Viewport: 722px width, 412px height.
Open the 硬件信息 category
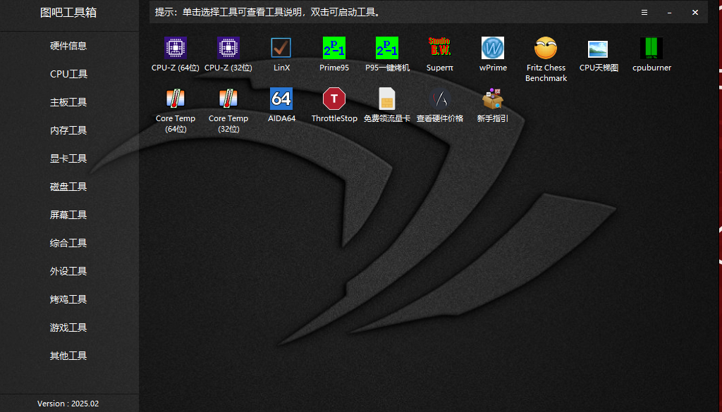pos(68,46)
